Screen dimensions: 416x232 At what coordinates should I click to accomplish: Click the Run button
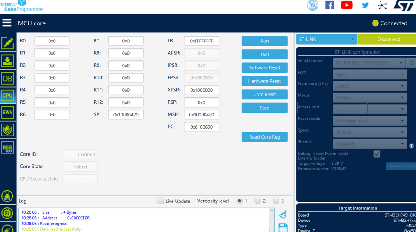[265, 41]
